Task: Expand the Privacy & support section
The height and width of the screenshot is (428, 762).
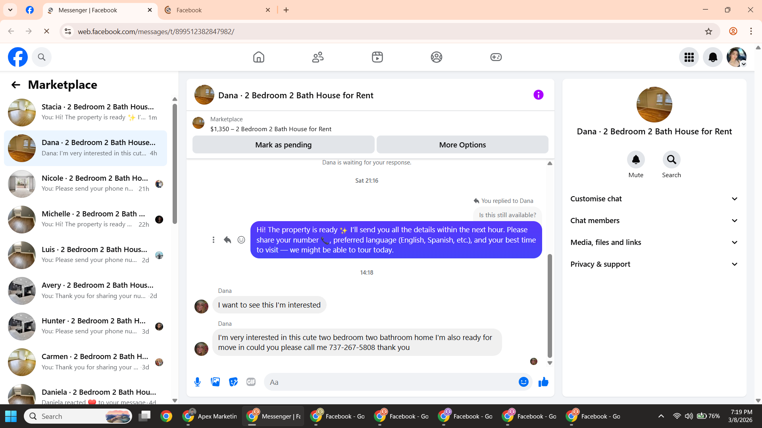Action: [x=654, y=264]
